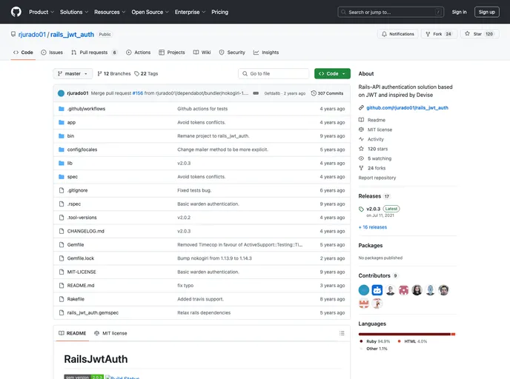Click the Sign up button
The height and width of the screenshot is (379, 510).
(486, 12)
